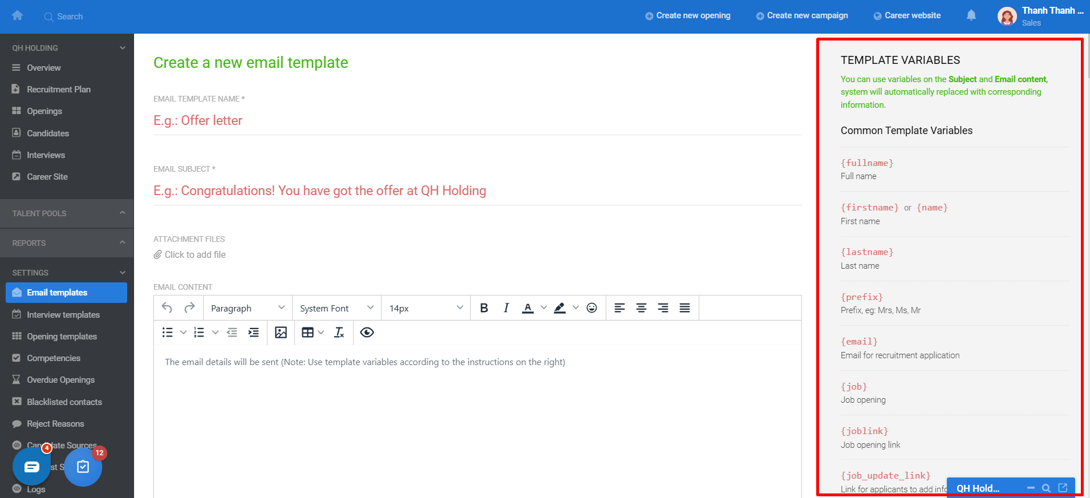Screen dimensions: 1090x498
Task: Insert a numbered list
Action: coord(199,333)
